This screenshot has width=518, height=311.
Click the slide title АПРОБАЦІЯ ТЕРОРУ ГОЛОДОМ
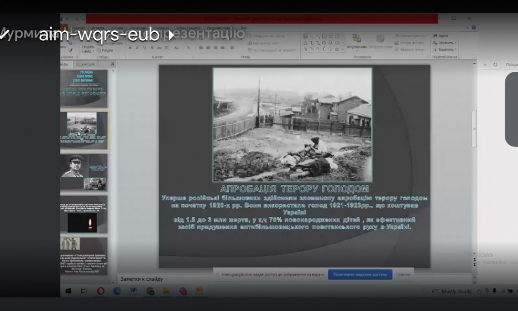294,189
